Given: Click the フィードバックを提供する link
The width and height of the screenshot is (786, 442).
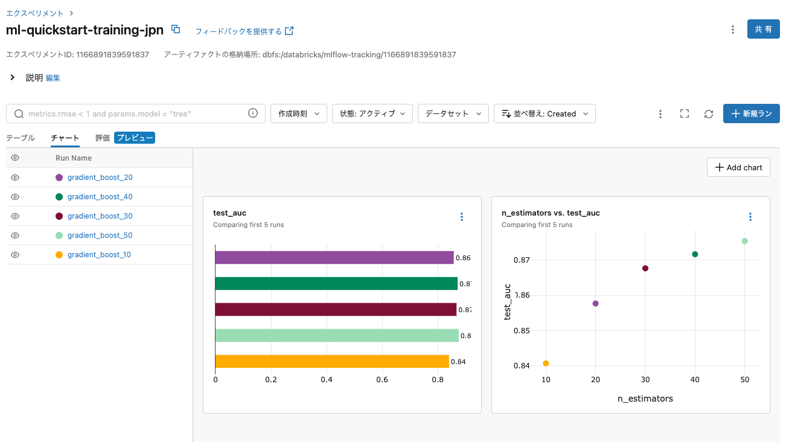Looking at the screenshot, I should pos(238,31).
